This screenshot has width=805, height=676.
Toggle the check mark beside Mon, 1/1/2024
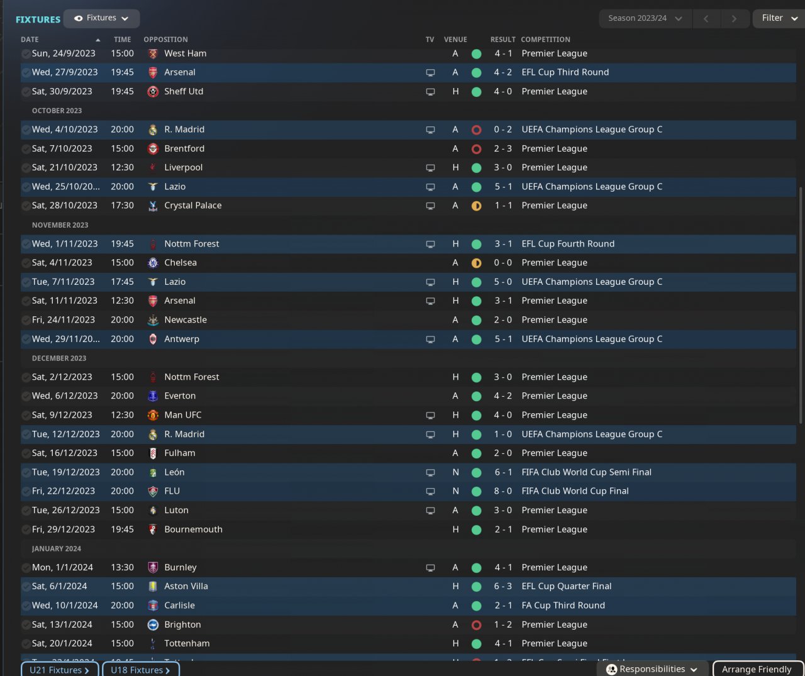tap(26, 568)
